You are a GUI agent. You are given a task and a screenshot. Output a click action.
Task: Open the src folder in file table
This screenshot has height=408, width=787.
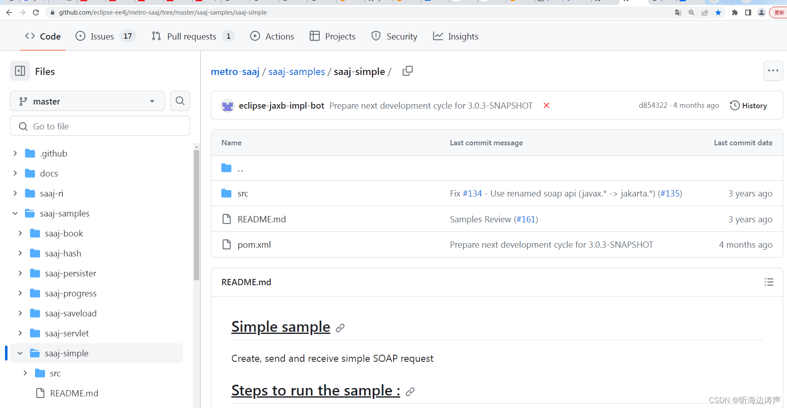(x=243, y=194)
